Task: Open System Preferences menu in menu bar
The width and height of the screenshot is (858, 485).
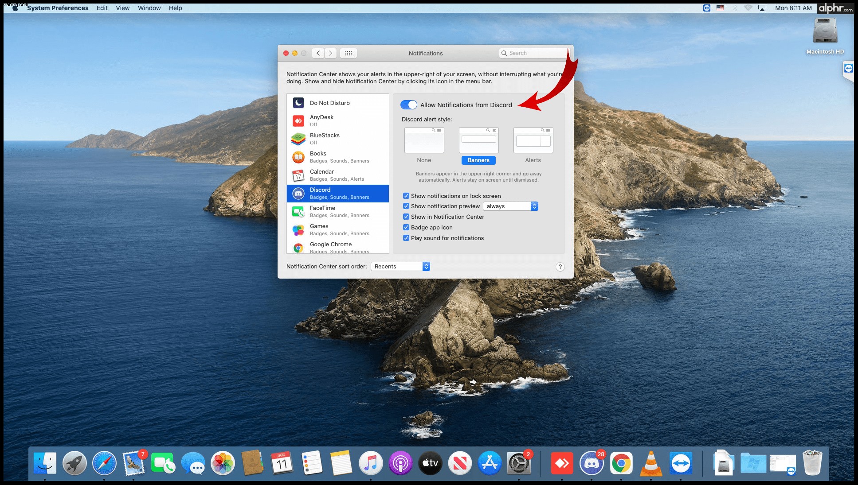Action: coord(58,8)
